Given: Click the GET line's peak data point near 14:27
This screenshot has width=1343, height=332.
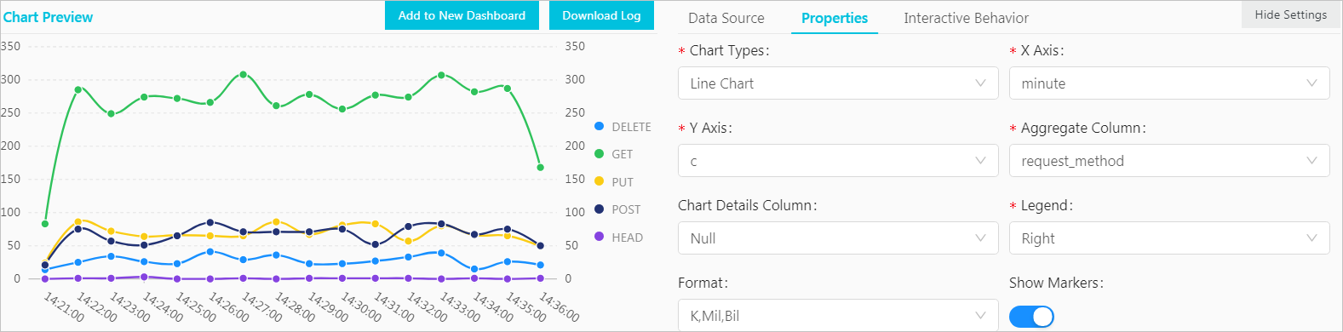Looking at the screenshot, I should pos(244,75).
